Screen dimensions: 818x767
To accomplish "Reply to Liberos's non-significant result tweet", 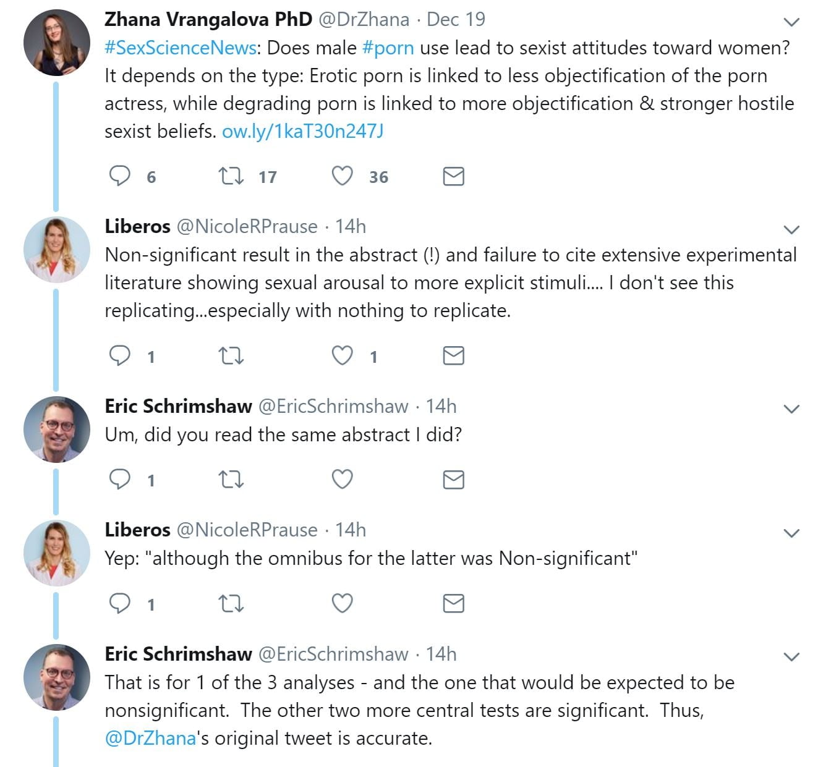I will coord(120,355).
